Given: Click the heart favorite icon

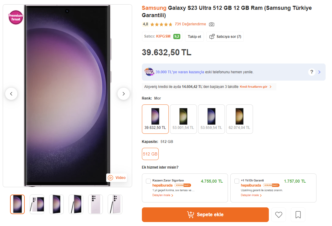Looking at the screenshot, I should (279, 215).
